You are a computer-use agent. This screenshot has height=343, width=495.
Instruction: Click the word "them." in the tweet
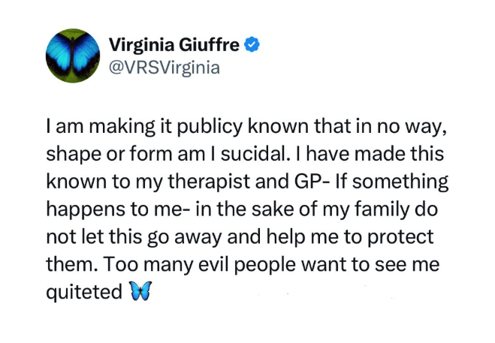77,264
